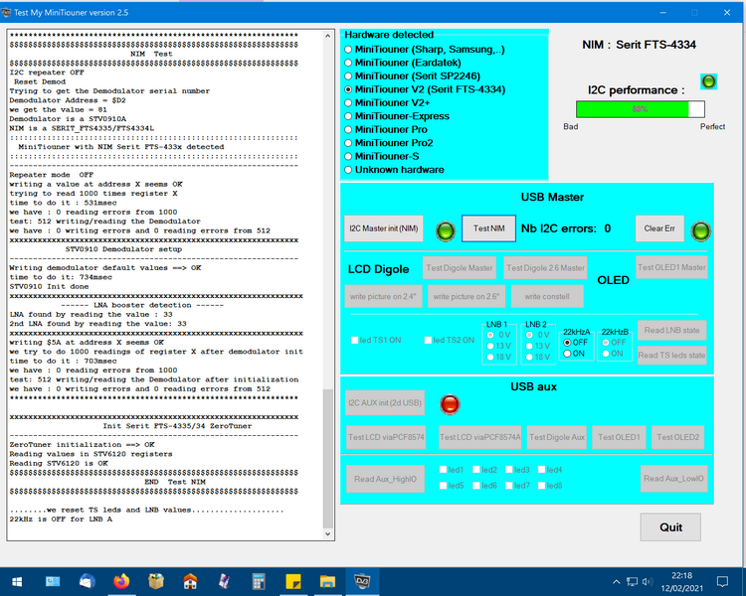This screenshot has width=746, height=596.
Task: Click the Quit button
Action: 670,527
